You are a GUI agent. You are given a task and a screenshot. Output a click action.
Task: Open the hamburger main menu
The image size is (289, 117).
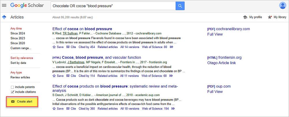click(4, 5)
